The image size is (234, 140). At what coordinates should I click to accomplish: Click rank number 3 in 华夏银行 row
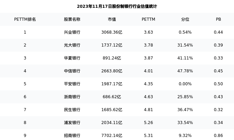pyautogui.click(x=25, y=58)
